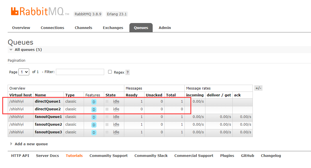Click the idle state of directQueue1

[x=116, y=101]
